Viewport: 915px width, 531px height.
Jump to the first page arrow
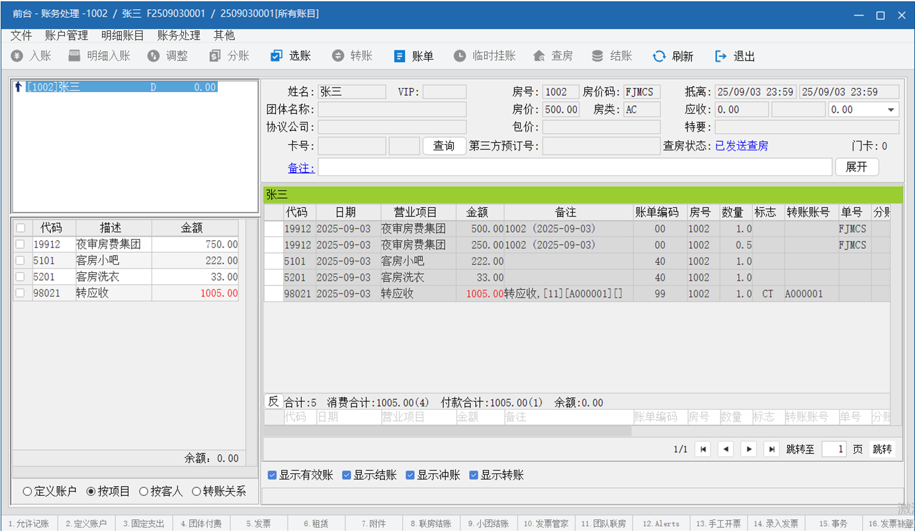703,449
